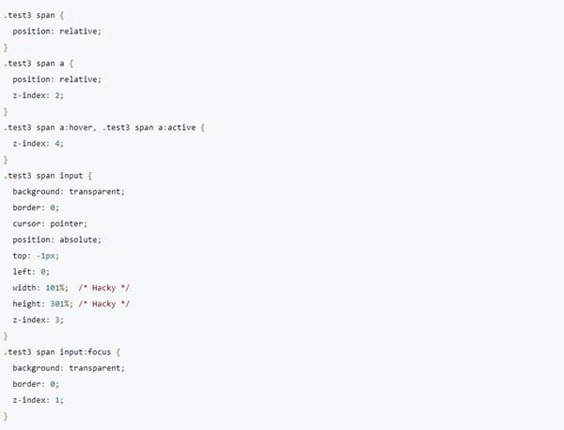Click the 'z-index: 2;' declaration
The image size is (564, 430).
click(39, 95)
